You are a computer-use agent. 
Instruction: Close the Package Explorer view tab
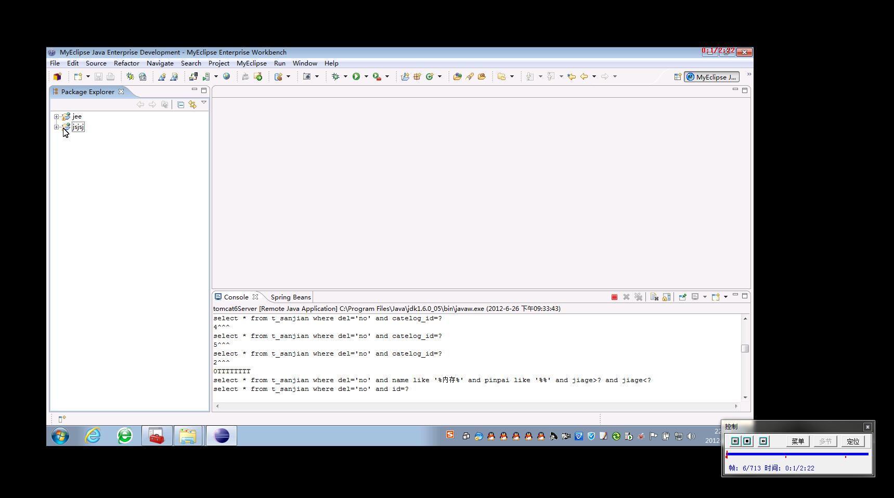121,91
